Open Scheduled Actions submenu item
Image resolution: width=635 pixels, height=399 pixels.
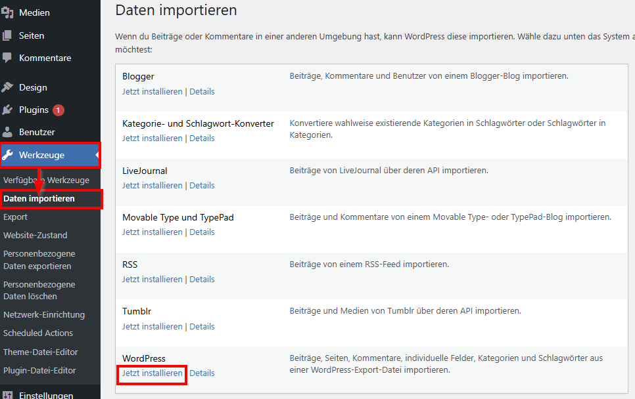(x=38, y=333)
